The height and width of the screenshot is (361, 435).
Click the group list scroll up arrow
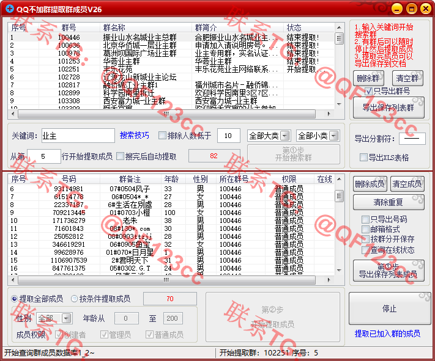pos(339,27)
